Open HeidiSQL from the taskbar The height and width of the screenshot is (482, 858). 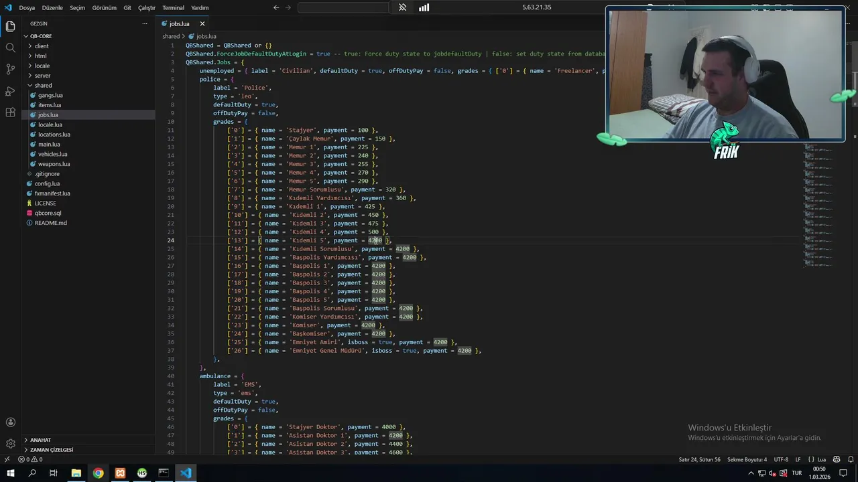coord(142,473)
